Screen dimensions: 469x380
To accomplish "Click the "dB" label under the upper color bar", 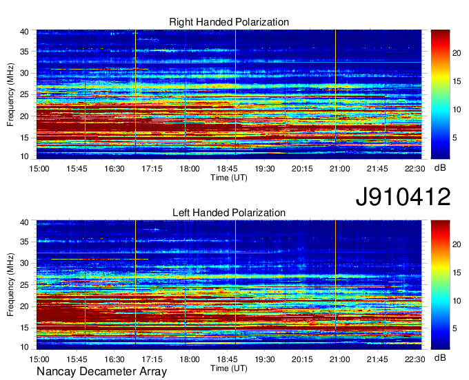I will pyautogui.click(x=440, y=168).
